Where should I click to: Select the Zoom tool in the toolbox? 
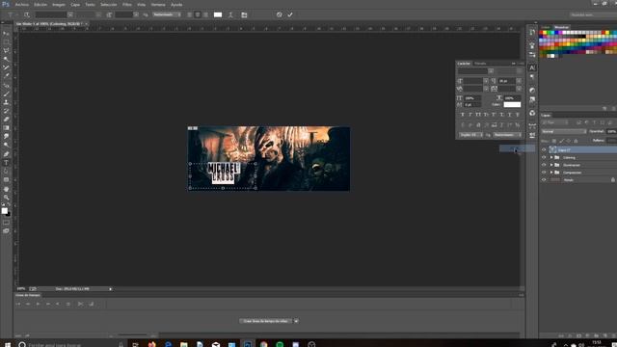(x=6, y=198)
